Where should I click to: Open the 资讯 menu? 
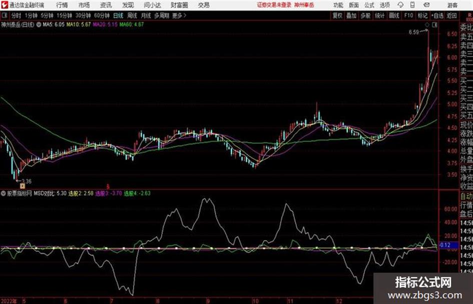tap(106, 5)
